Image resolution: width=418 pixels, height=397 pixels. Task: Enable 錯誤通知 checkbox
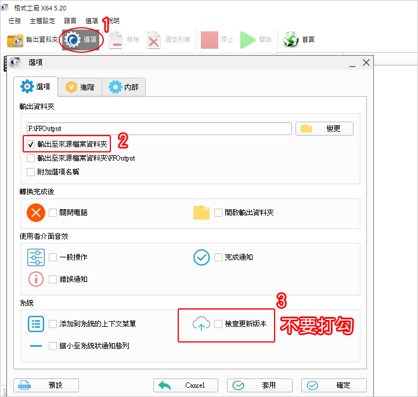coord(53,279)
